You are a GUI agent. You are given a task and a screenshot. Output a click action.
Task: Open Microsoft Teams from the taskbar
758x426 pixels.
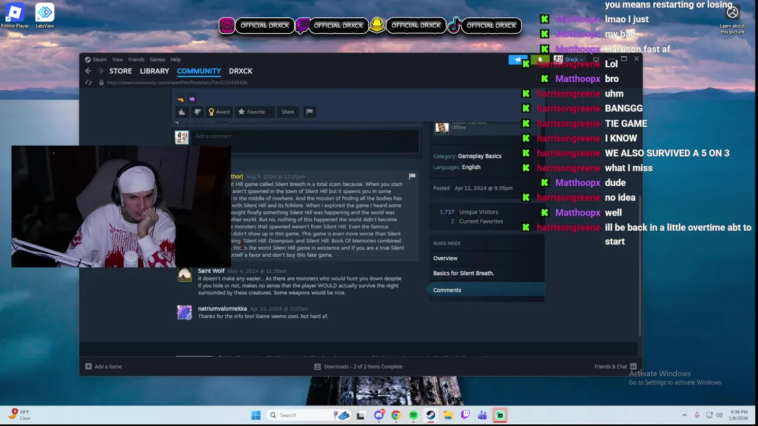[x=483, y=415]
